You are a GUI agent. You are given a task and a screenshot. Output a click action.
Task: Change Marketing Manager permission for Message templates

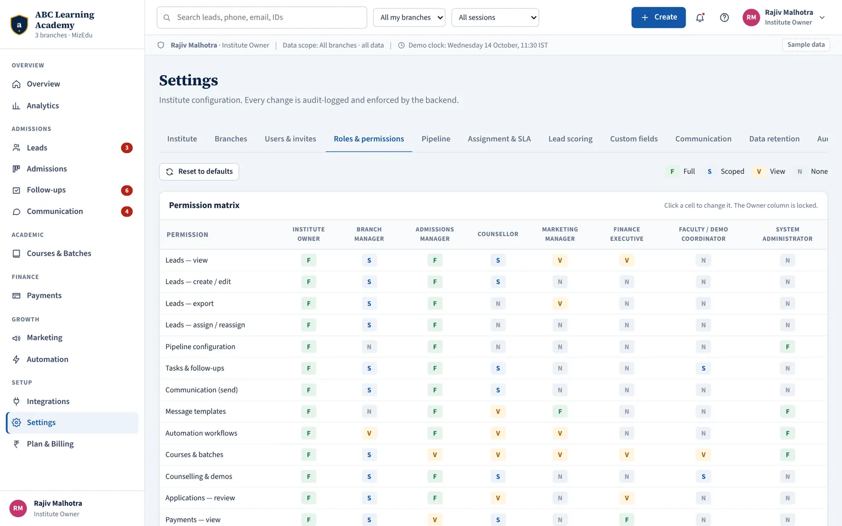click(x=560, y=412)
